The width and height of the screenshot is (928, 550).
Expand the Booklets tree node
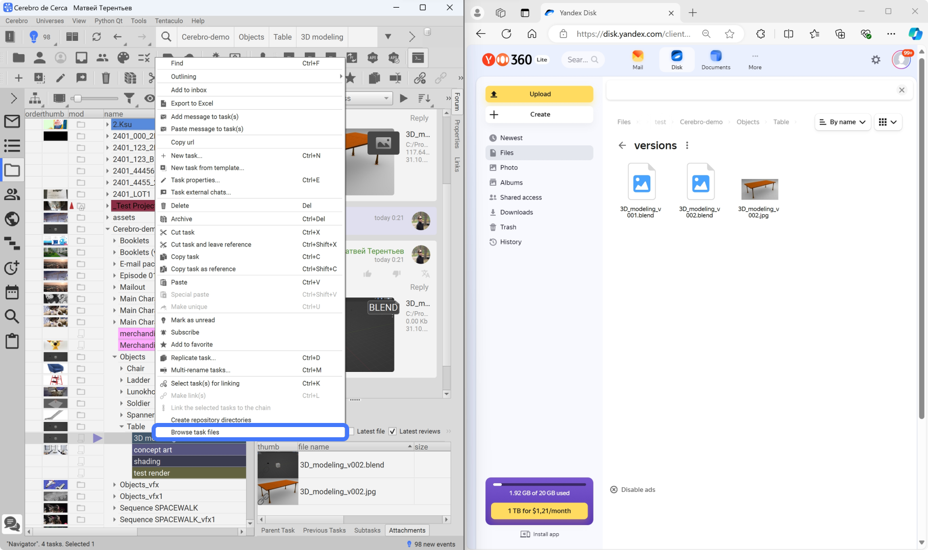[x=114, y=240]
